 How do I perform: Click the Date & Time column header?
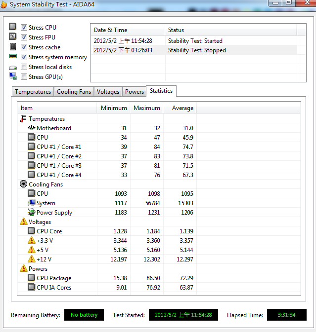128,30
